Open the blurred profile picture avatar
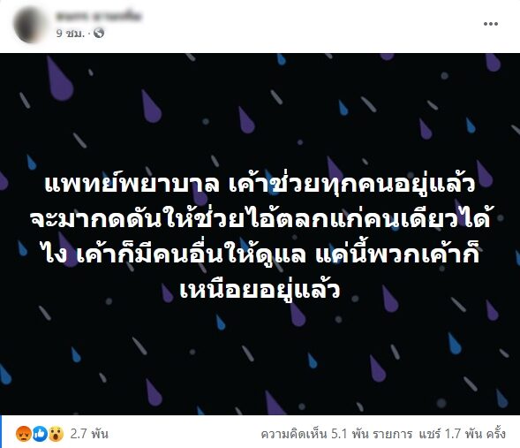This screenshot has width=520, height=448. (30, 25)
